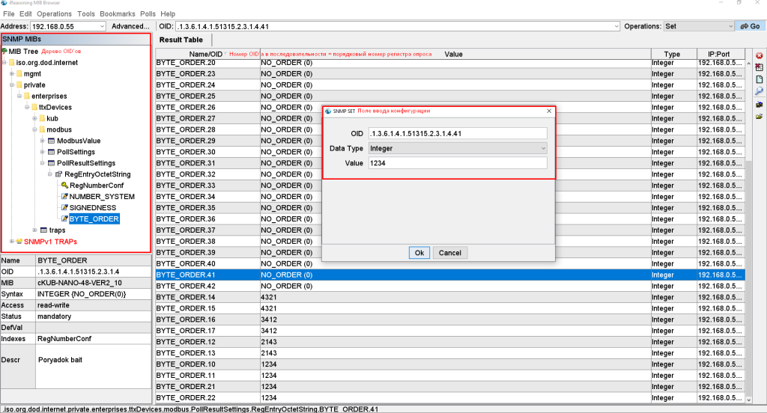Image resolution: width=767 pixels, height=413 pixels.
Task: Click the OID field in SNMP SET dialog
Action: coord(458,133)
